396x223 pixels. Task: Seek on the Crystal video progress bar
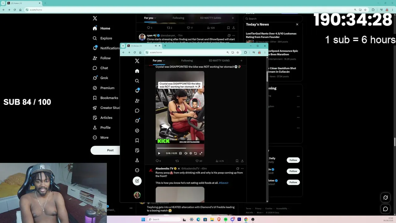pos(180,148)
